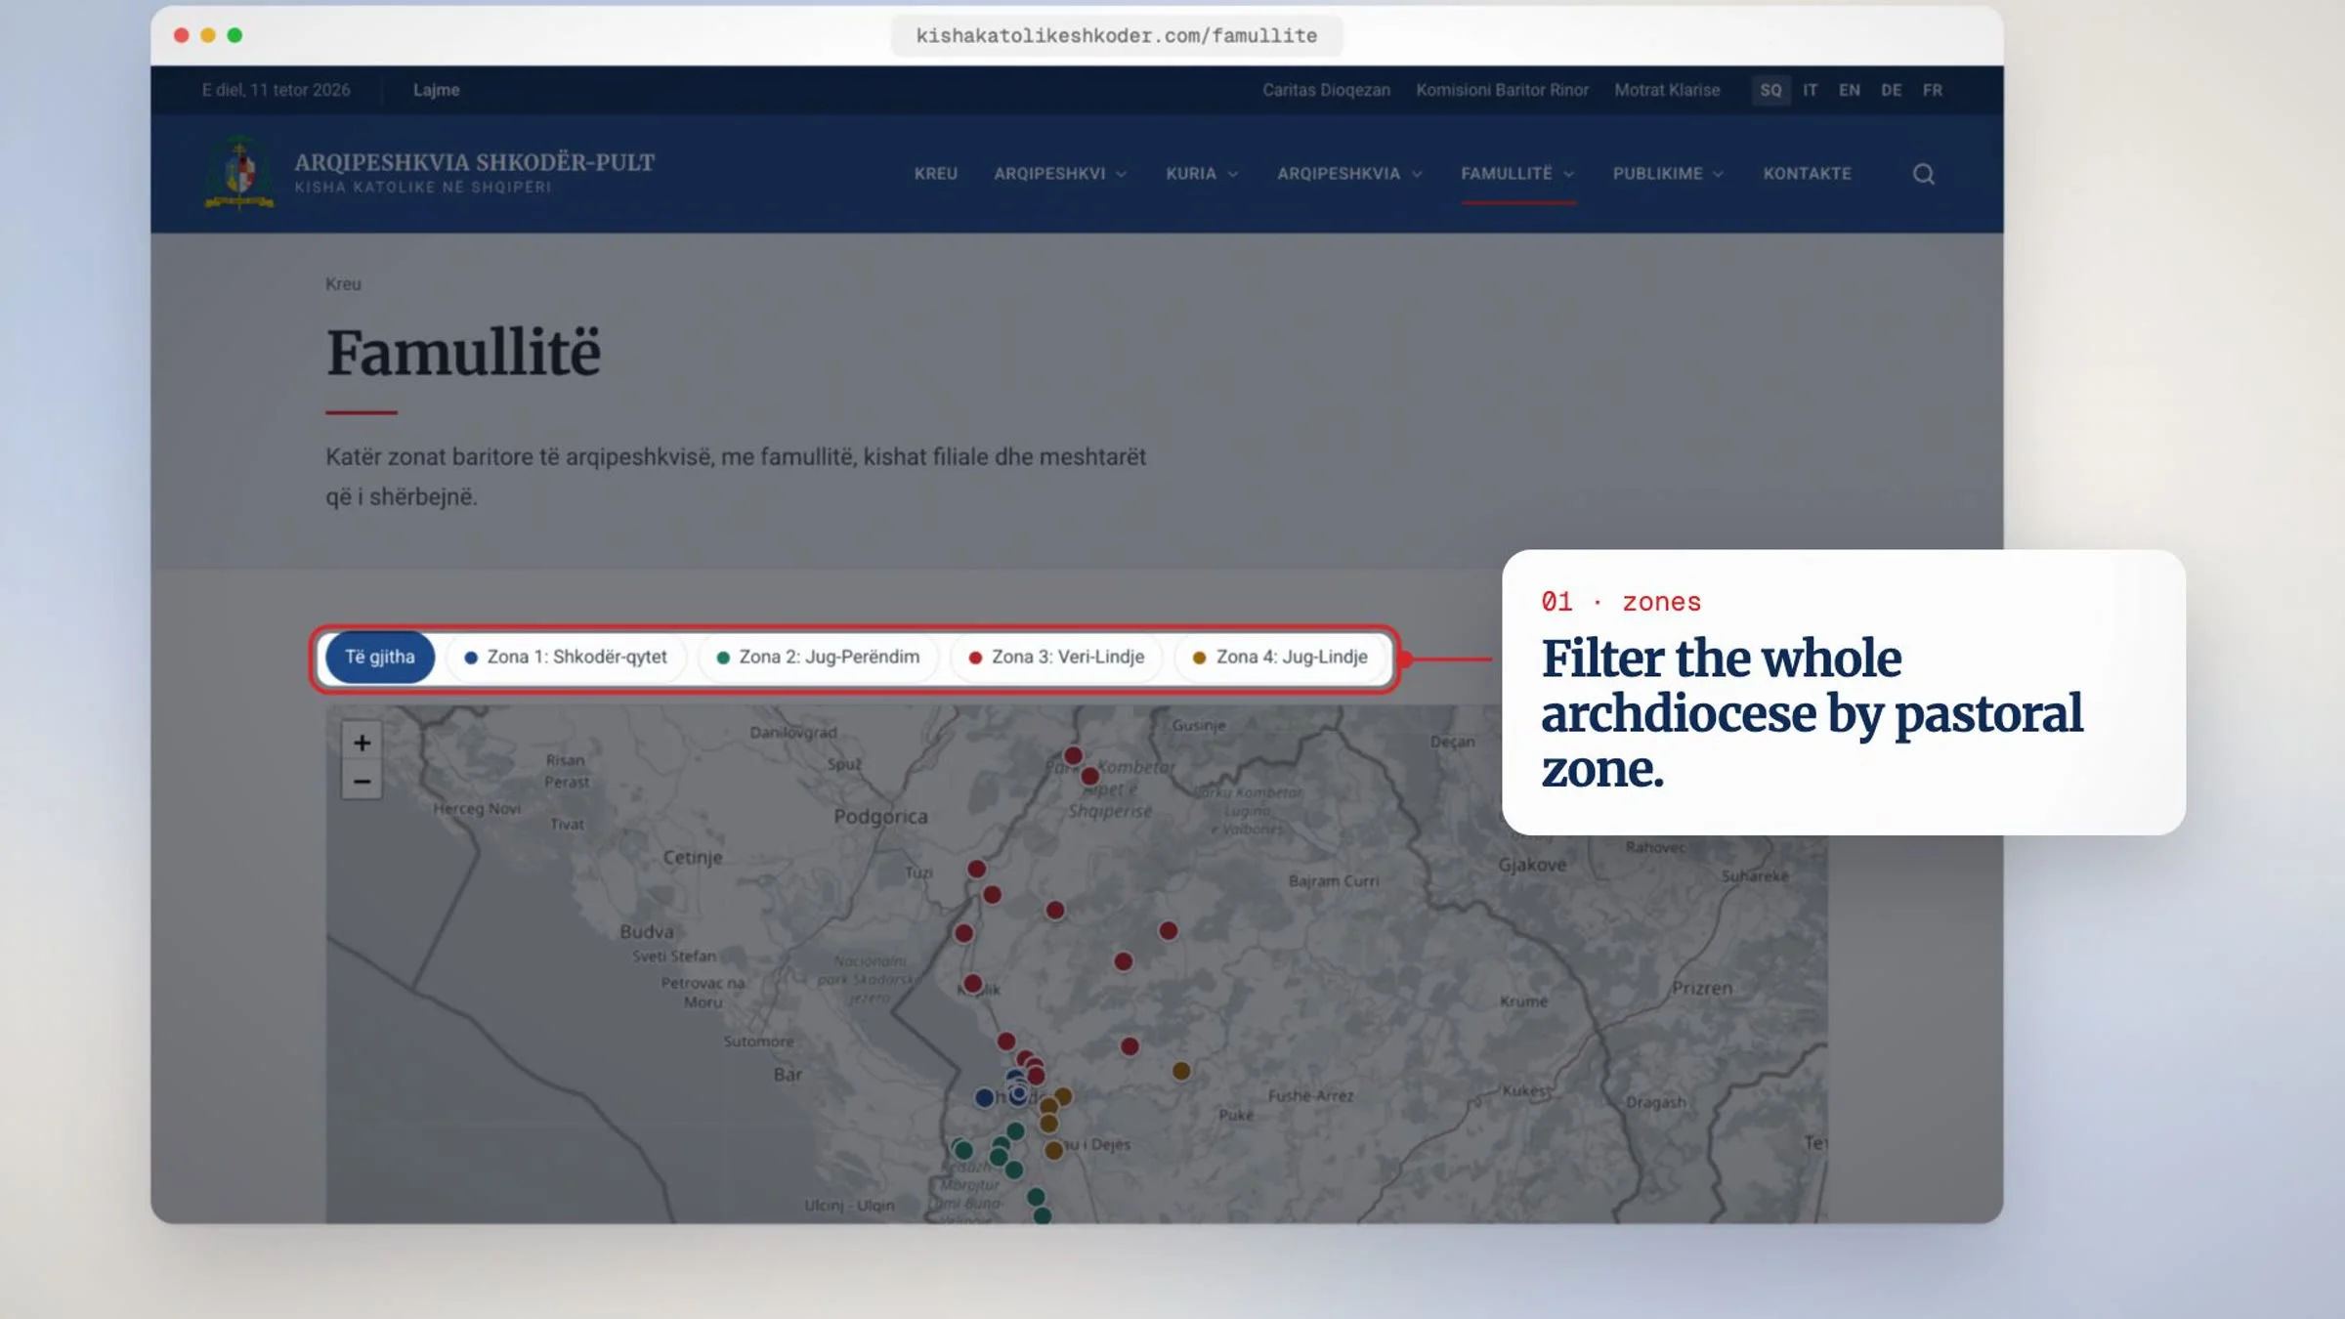Click the Kreu breadcrumb link
This screenshot has height=1319, width=2345.
click(343, 284)
